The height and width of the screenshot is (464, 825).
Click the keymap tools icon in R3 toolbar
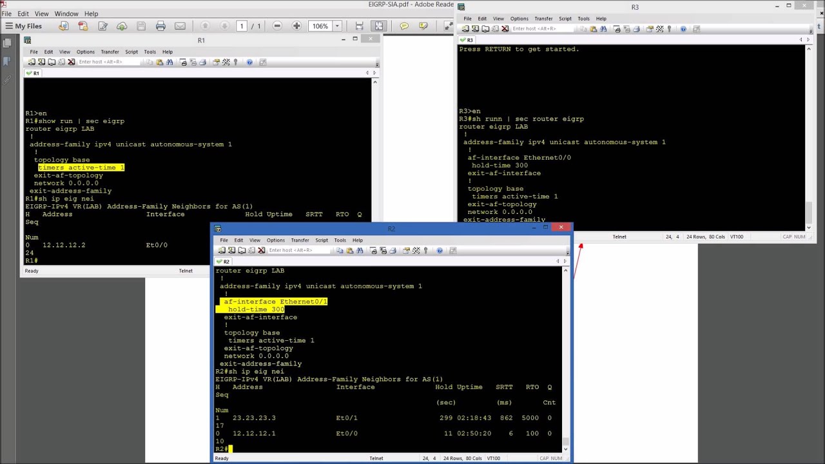(659, 29)
